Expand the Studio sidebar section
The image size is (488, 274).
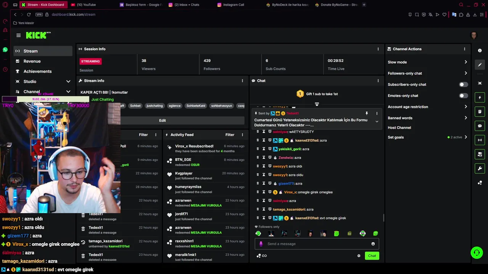(x=68, y=81)
